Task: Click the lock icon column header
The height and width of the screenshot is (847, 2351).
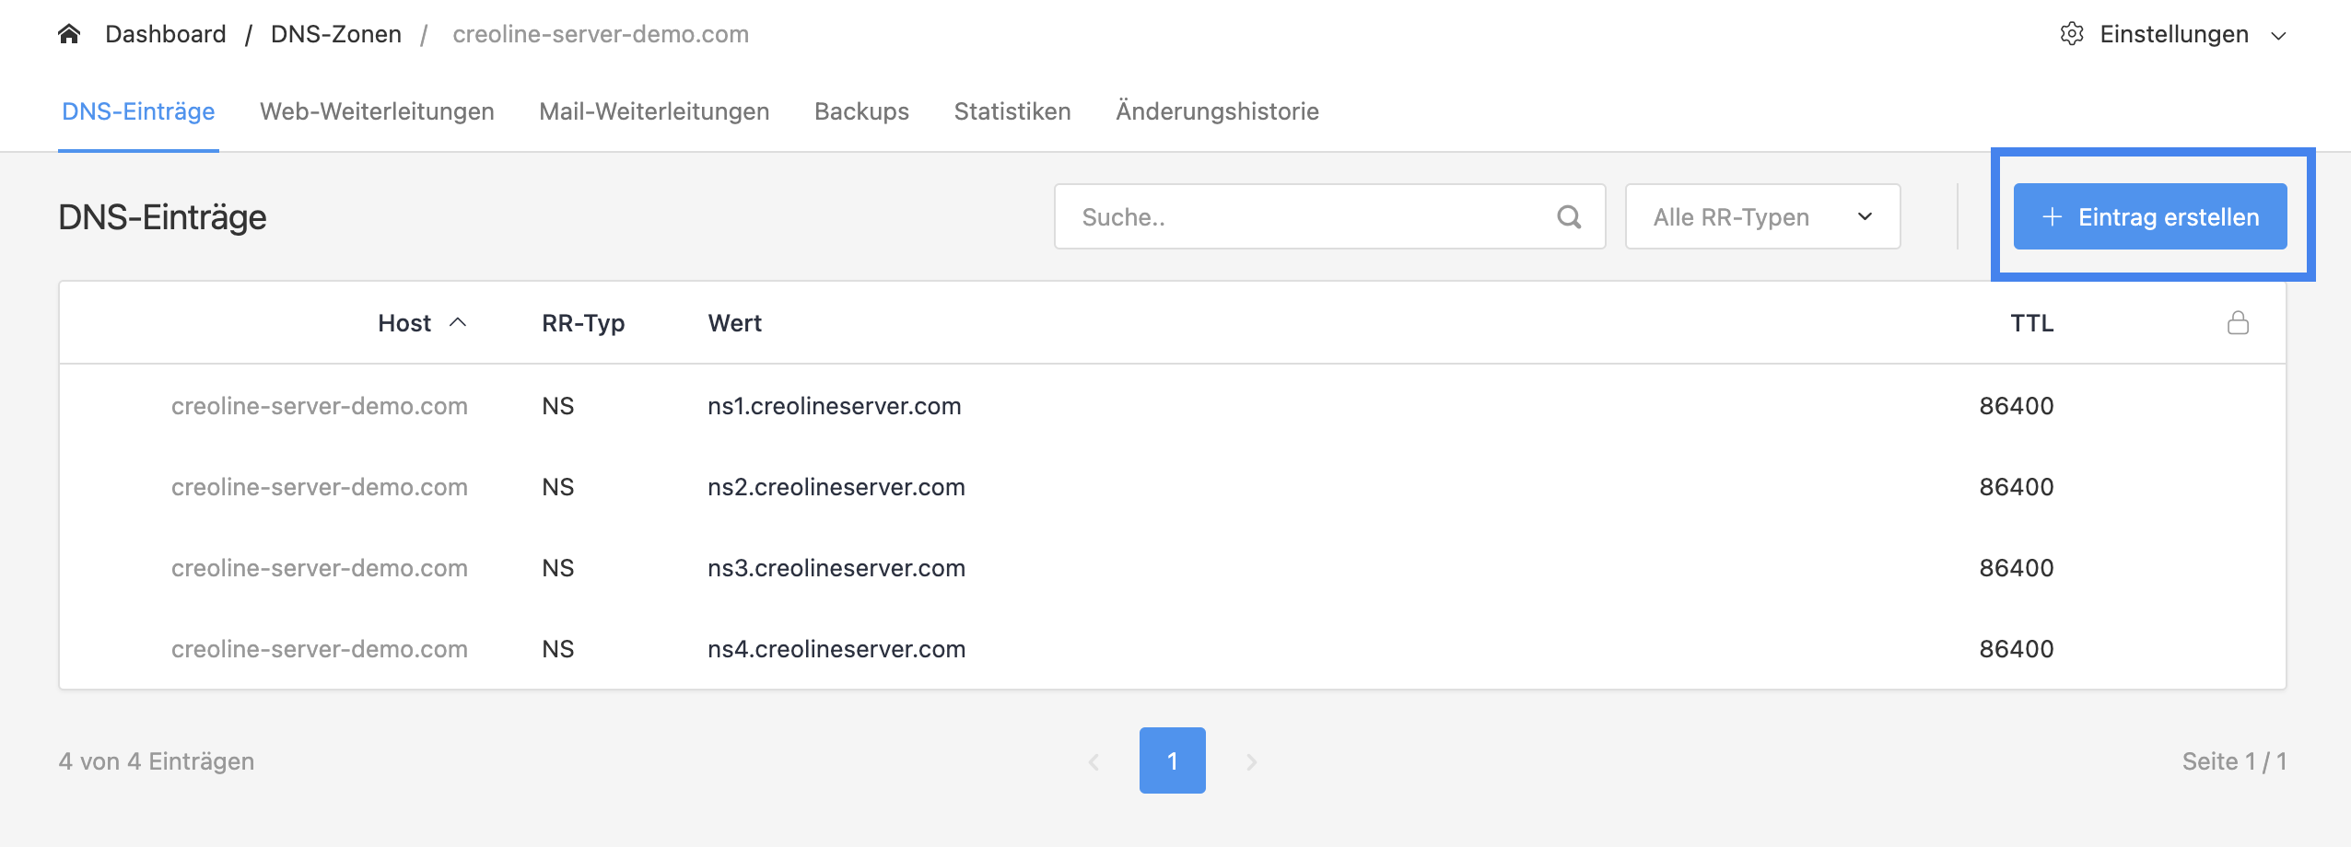Action: click(x=2238, y=322)
